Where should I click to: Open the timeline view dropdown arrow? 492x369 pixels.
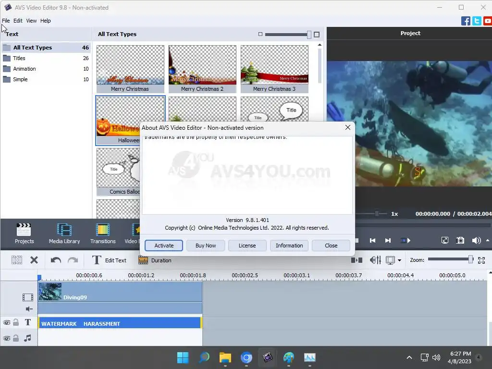399,260
